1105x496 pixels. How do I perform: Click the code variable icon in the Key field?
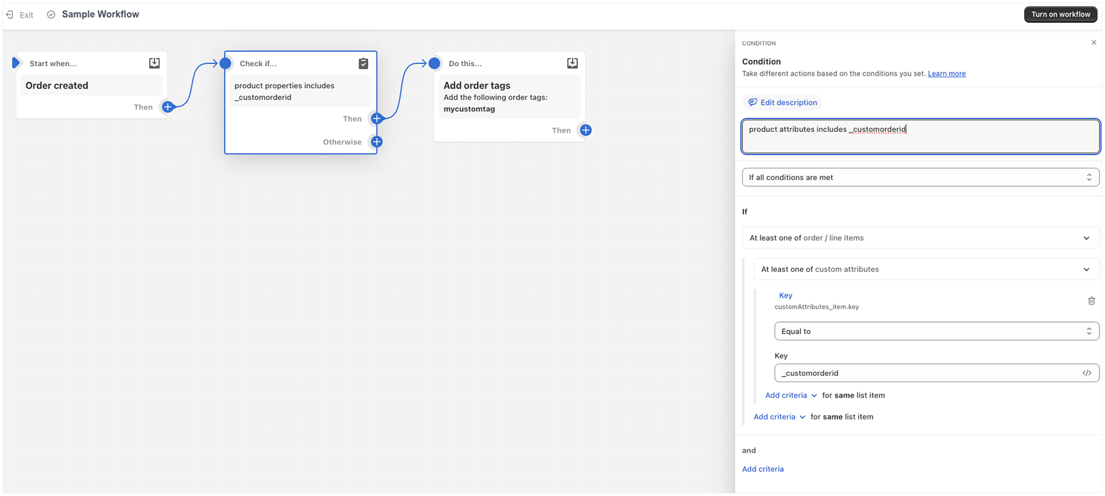click(x=1087, y=373)
